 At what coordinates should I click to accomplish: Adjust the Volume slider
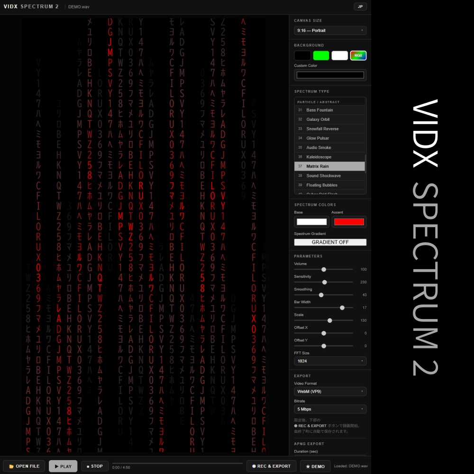(x=323, y=269)
